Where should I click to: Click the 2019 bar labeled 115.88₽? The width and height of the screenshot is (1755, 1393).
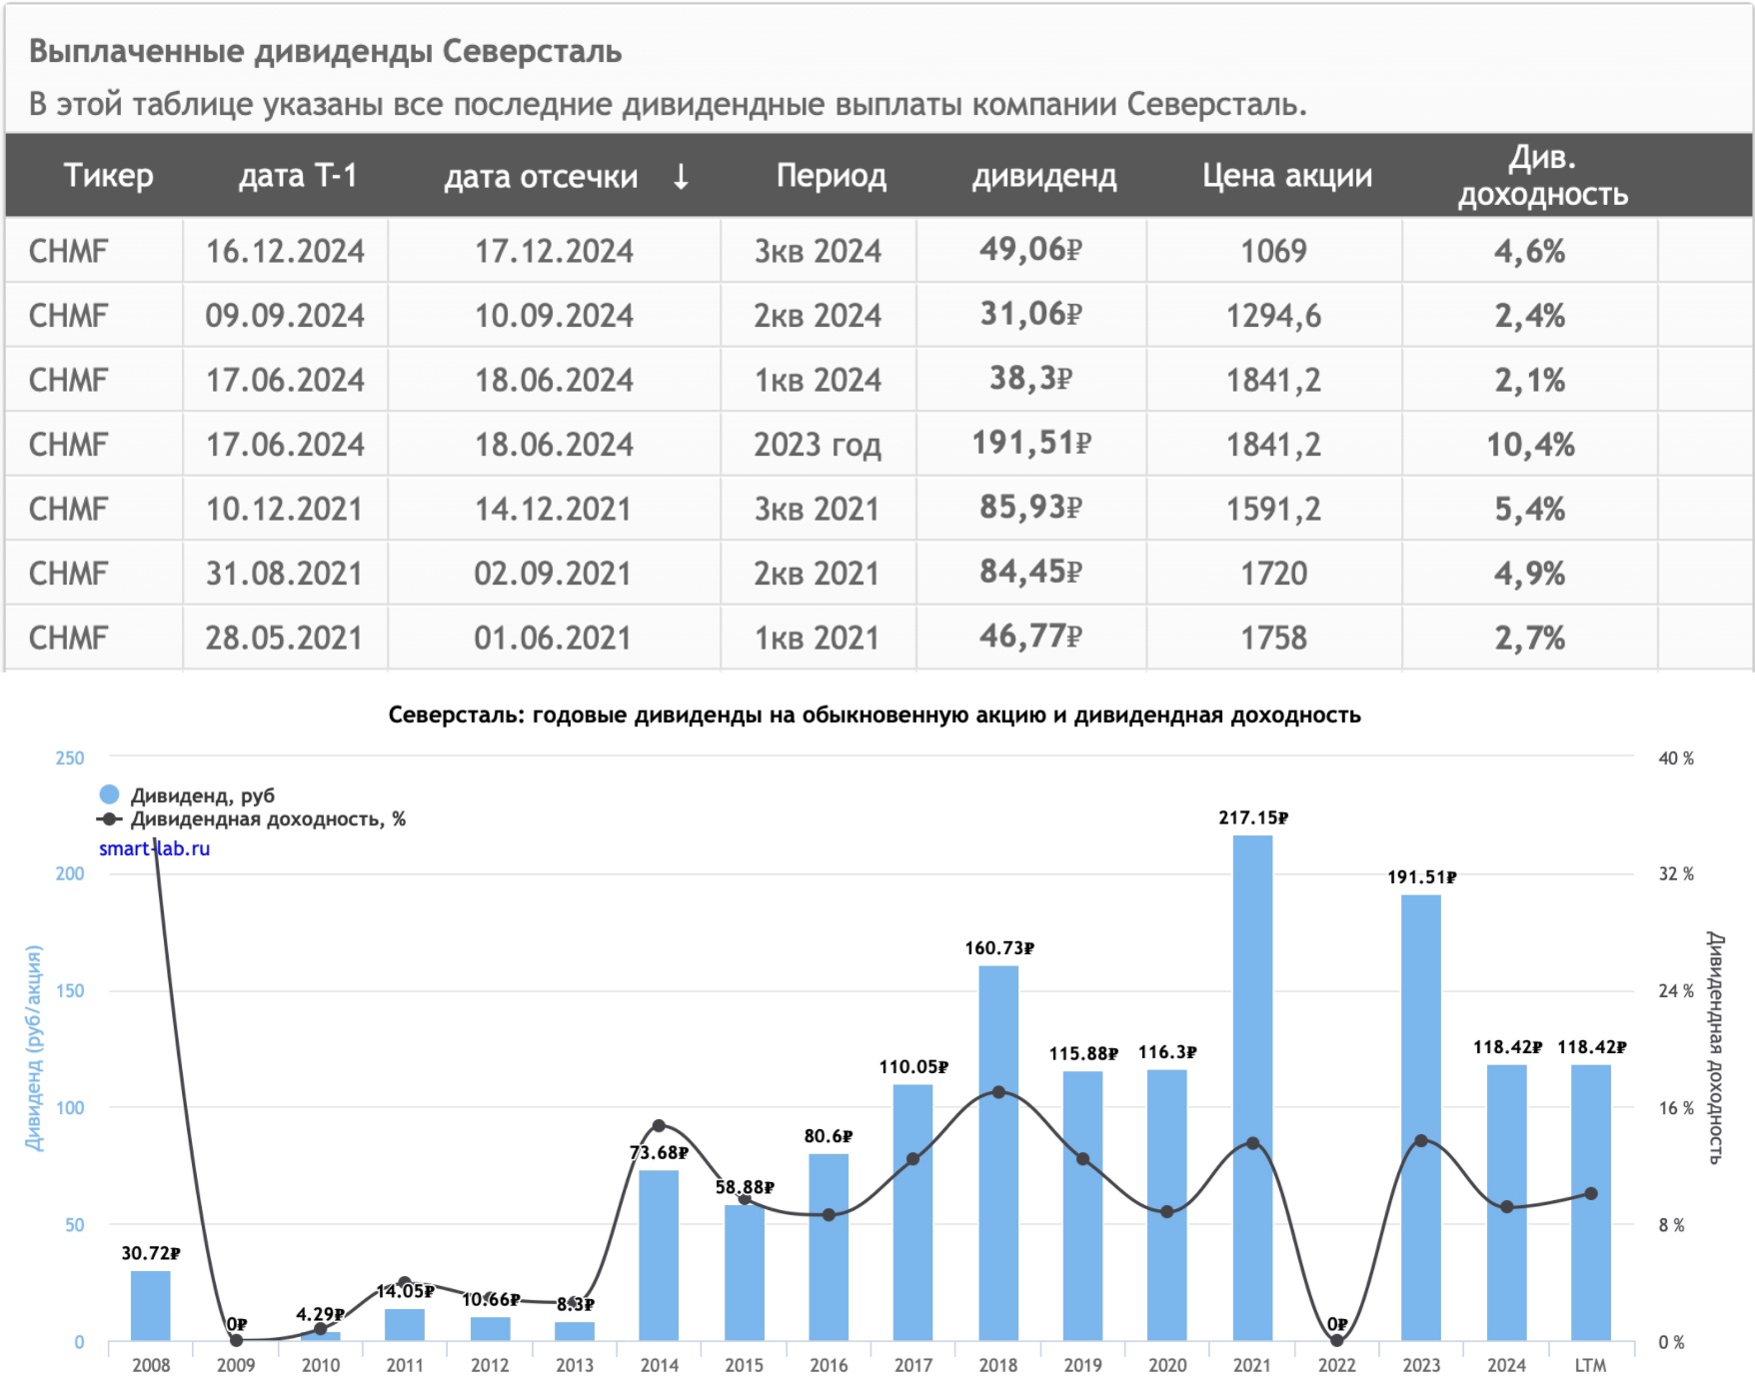click(x=1082, y=1206)
